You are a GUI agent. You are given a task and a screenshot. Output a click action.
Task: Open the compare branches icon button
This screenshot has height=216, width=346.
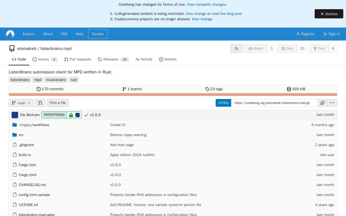pyautogui.click(x=40, y=103)
